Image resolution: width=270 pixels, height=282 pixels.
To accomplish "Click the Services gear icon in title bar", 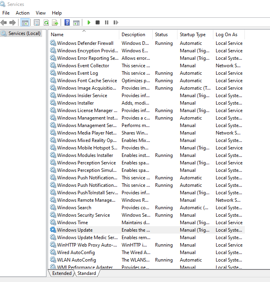I will (3, 4).
